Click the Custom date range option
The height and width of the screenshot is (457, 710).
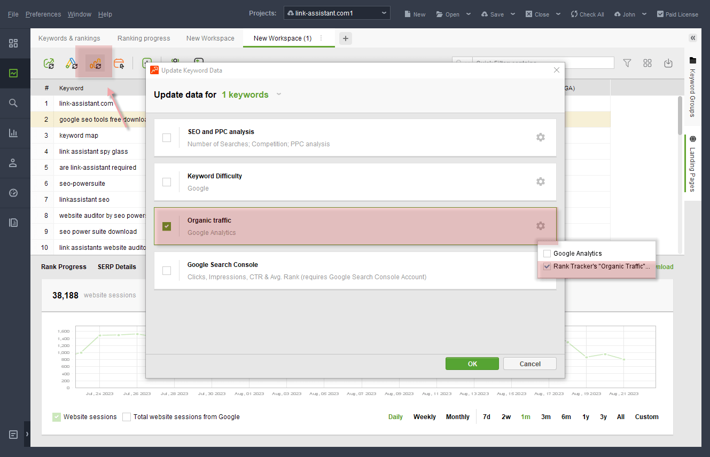click(x=647, y=417)
